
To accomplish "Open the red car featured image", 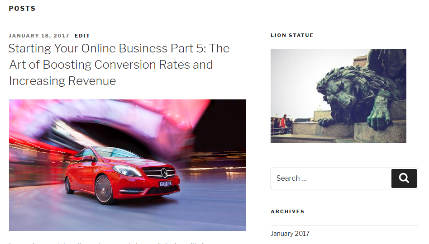I will click(128, 165).
